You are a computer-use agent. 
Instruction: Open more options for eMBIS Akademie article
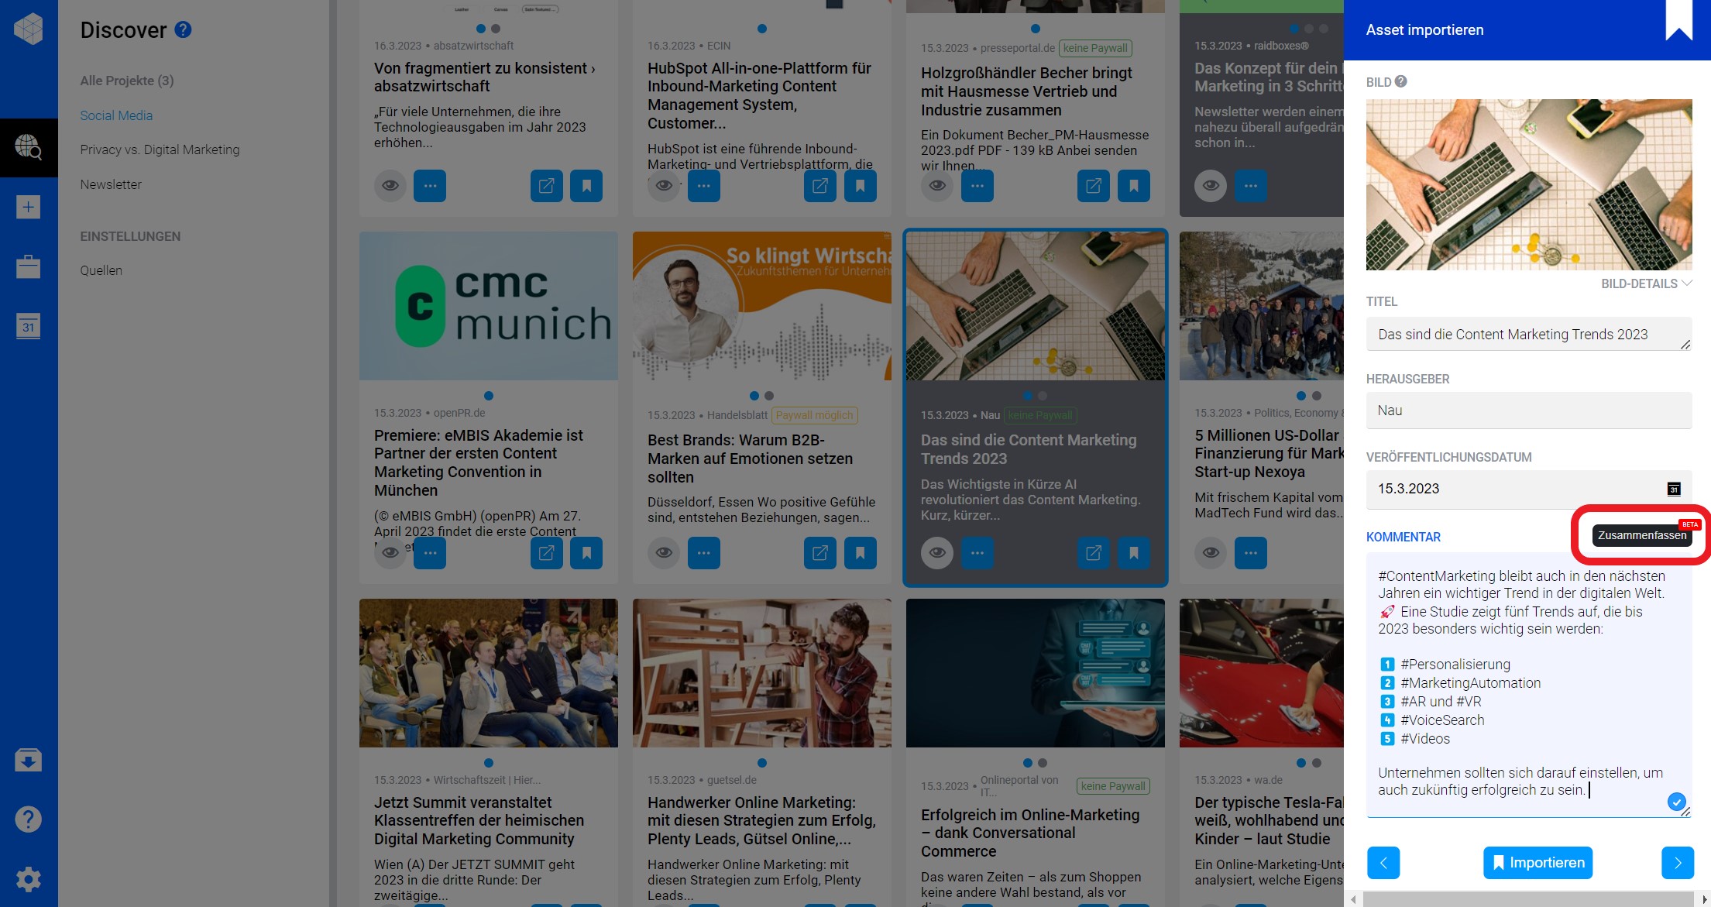click(x=430, y=553)
